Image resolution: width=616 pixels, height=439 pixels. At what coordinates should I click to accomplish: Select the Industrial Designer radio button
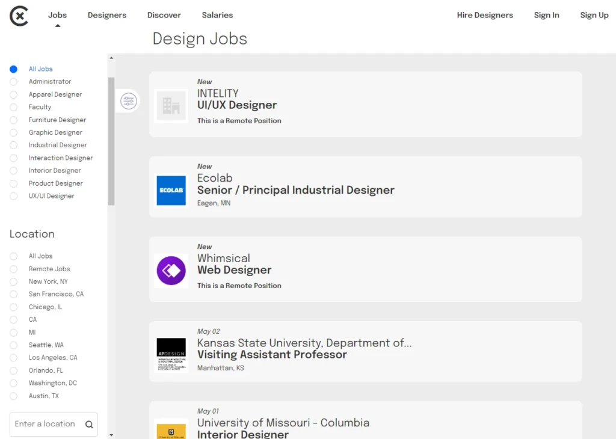[x=13, y=146]
